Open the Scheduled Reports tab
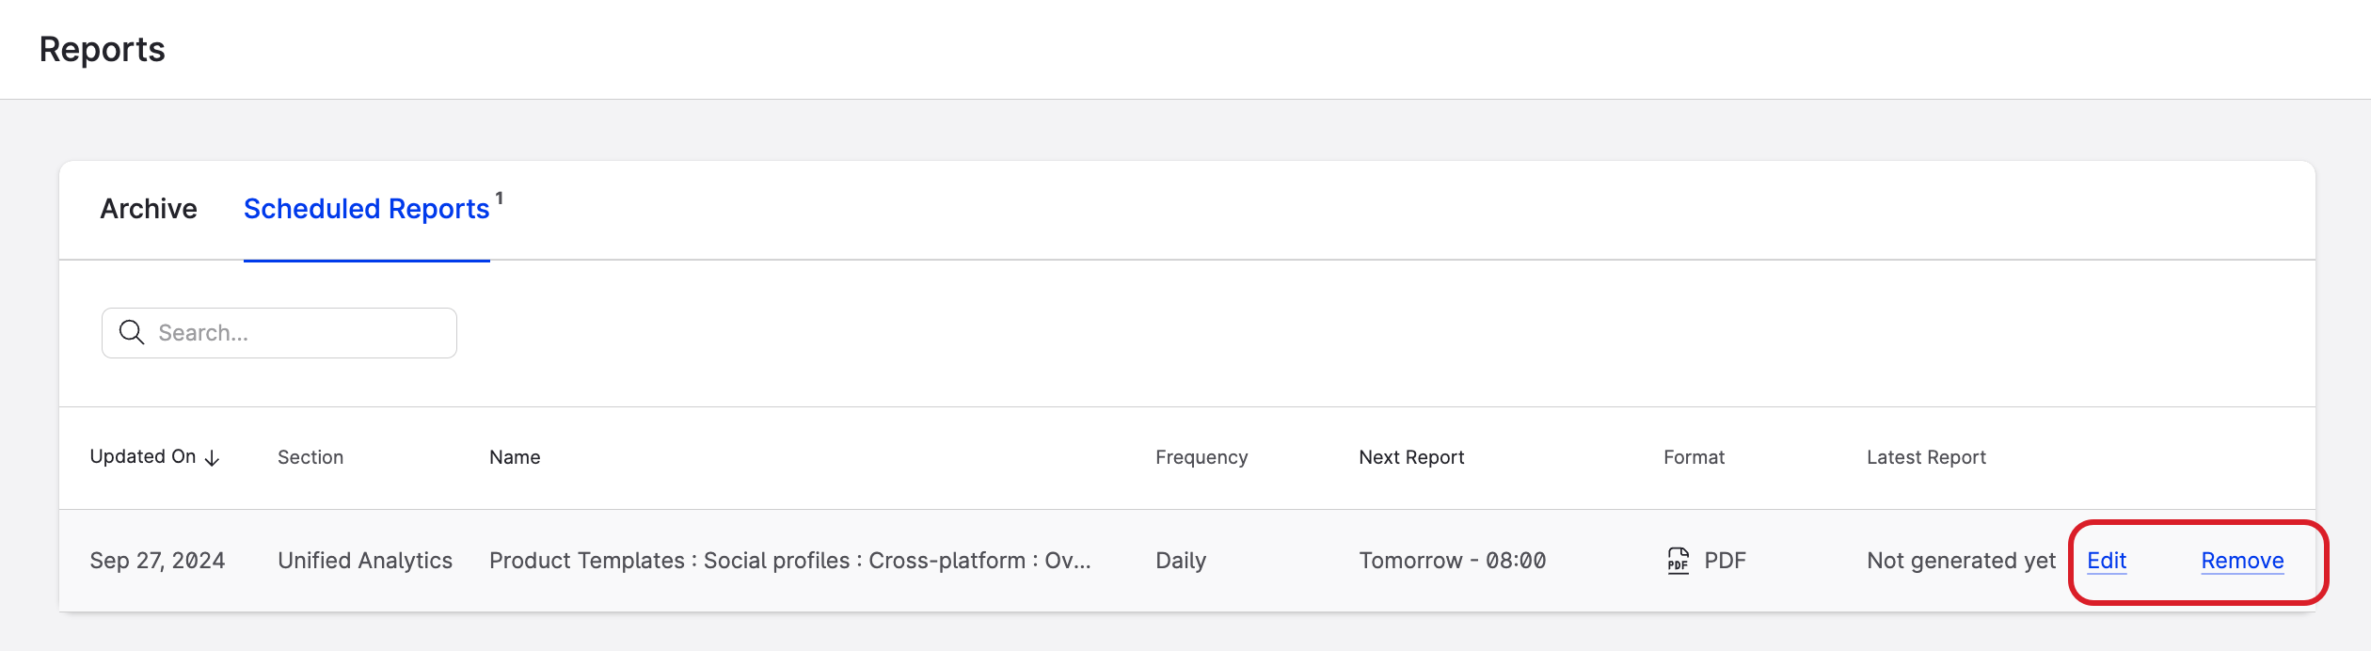 click(364, 209)
